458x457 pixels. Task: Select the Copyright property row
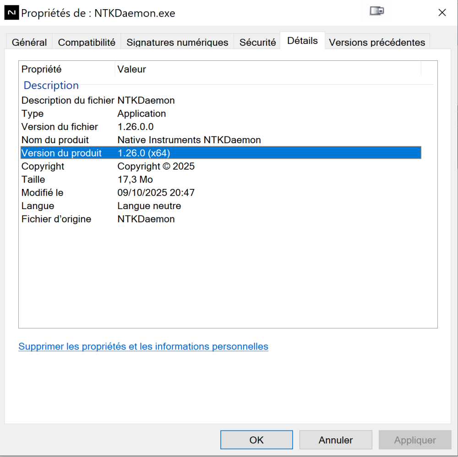click(221, 166)
